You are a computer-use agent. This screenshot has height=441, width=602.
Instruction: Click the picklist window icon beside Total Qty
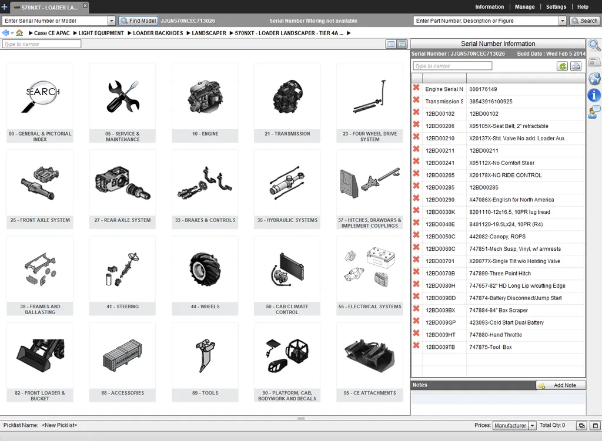click(x=581, y=426)
